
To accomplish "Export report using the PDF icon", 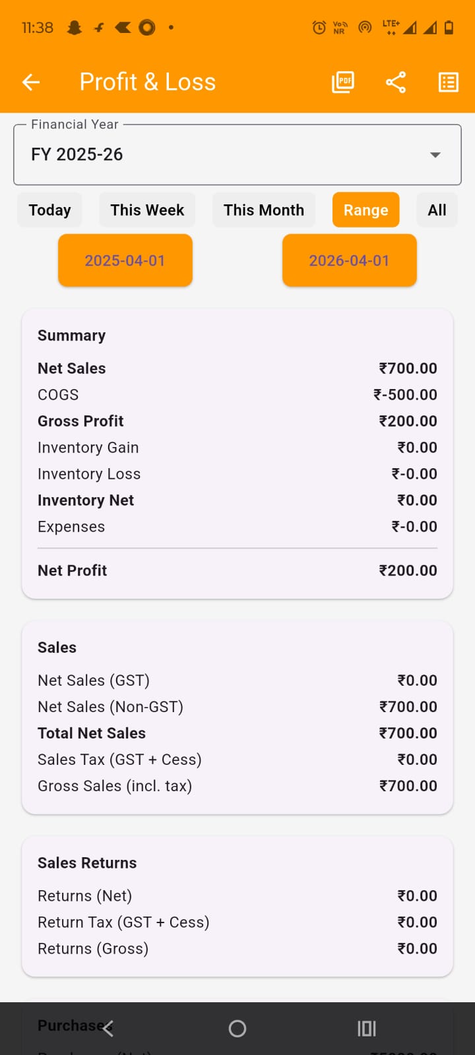I will click(x=342, y=82).
